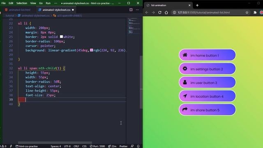Open the rgb(224, 92, 236) color swatch
Image resolution: width=263 pixels, height=148 pixels.
tap(91, 50)
